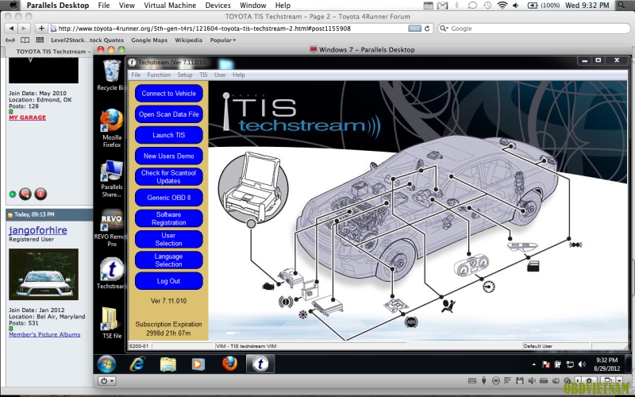
Task: Click the Launch TIS button
Action: pyautogui.click(x=168, y=135)
